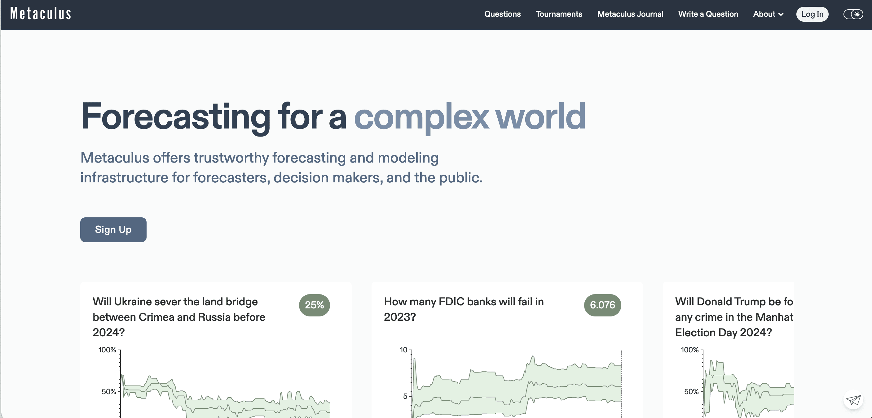Select Write a Question
Screen dimensions: 872x418
(x=708, y=14)
